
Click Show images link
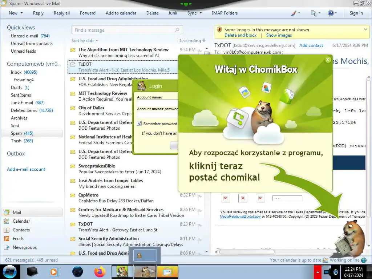279,35
